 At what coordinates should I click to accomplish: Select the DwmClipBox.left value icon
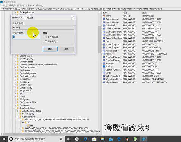[104, 32]
